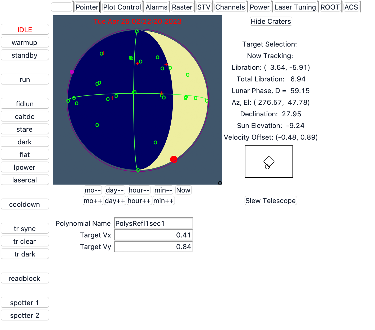
Task: Click the black circle at the plot corner
Action: (x=220, y=183)
